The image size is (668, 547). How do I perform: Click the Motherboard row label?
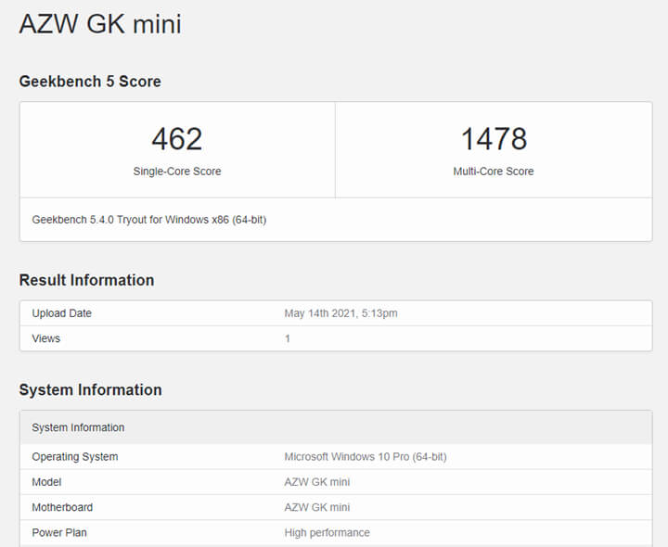(62, 507)
